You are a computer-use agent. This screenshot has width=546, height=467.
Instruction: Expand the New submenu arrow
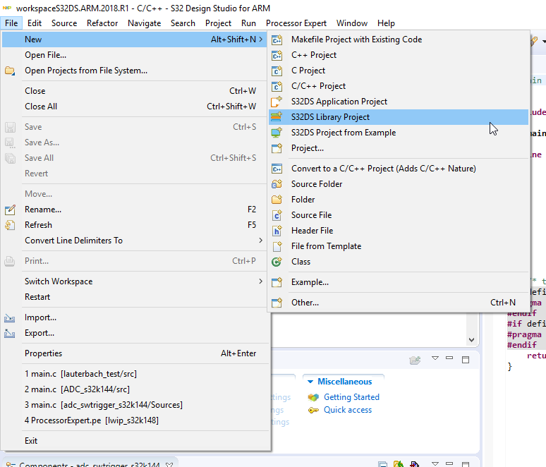261,40
